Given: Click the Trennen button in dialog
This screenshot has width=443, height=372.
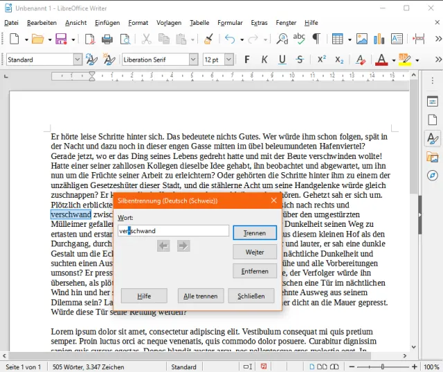Looking at the screenshot, I should tap(255, 233).
